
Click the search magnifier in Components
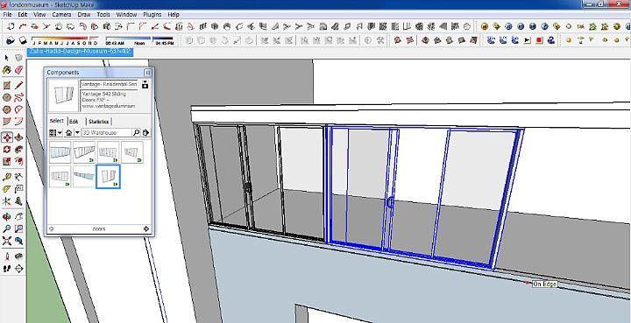tap(136, 132)
